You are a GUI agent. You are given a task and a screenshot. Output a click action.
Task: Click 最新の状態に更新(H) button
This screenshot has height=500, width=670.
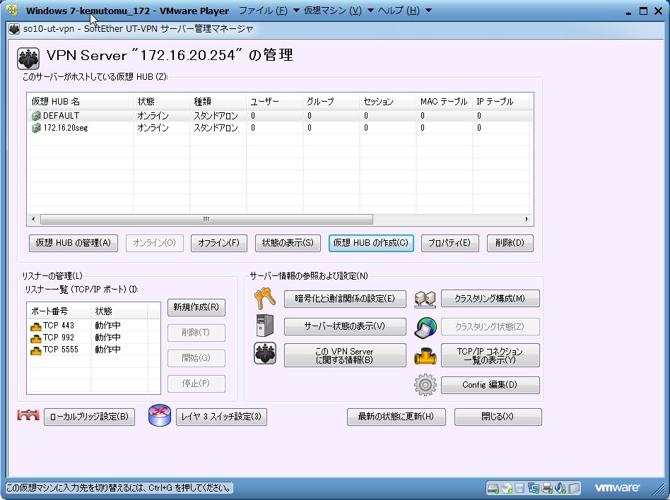pos(396,417)
